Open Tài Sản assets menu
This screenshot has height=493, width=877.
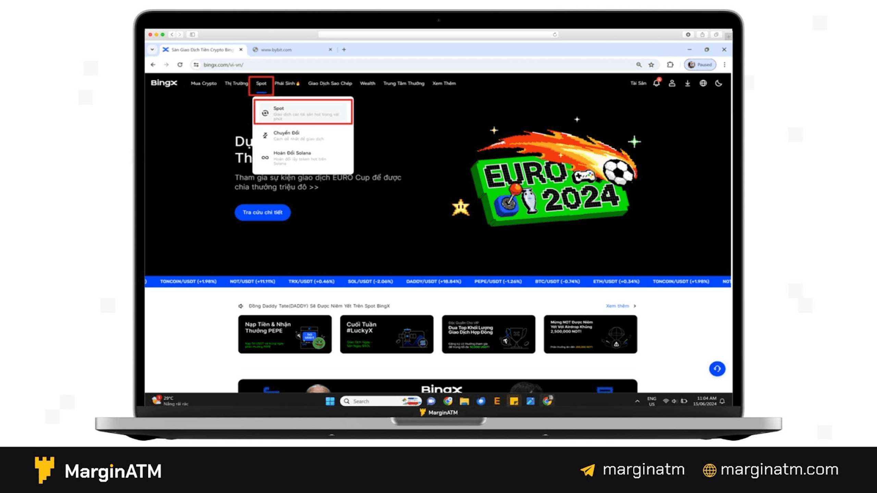pos(638,83)
